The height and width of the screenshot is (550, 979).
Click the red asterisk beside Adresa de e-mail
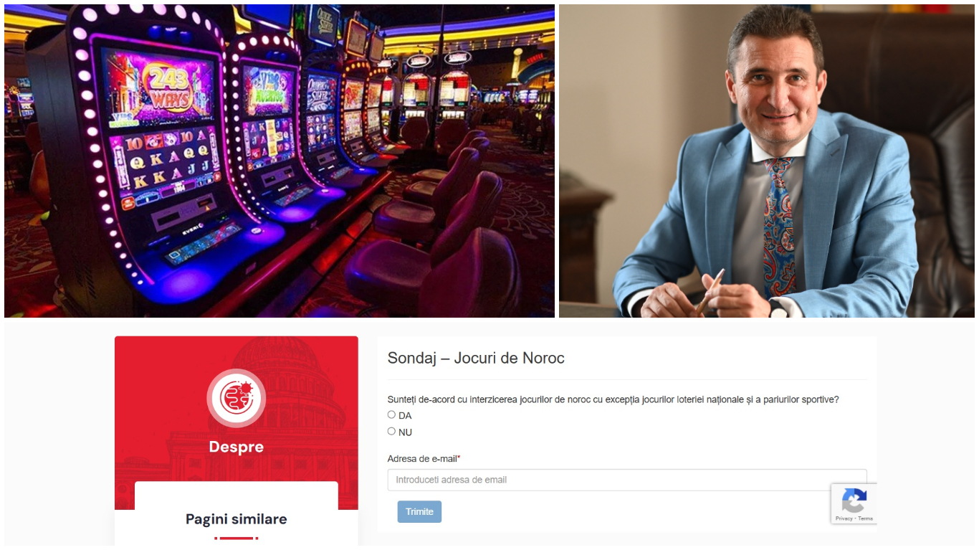459,458
